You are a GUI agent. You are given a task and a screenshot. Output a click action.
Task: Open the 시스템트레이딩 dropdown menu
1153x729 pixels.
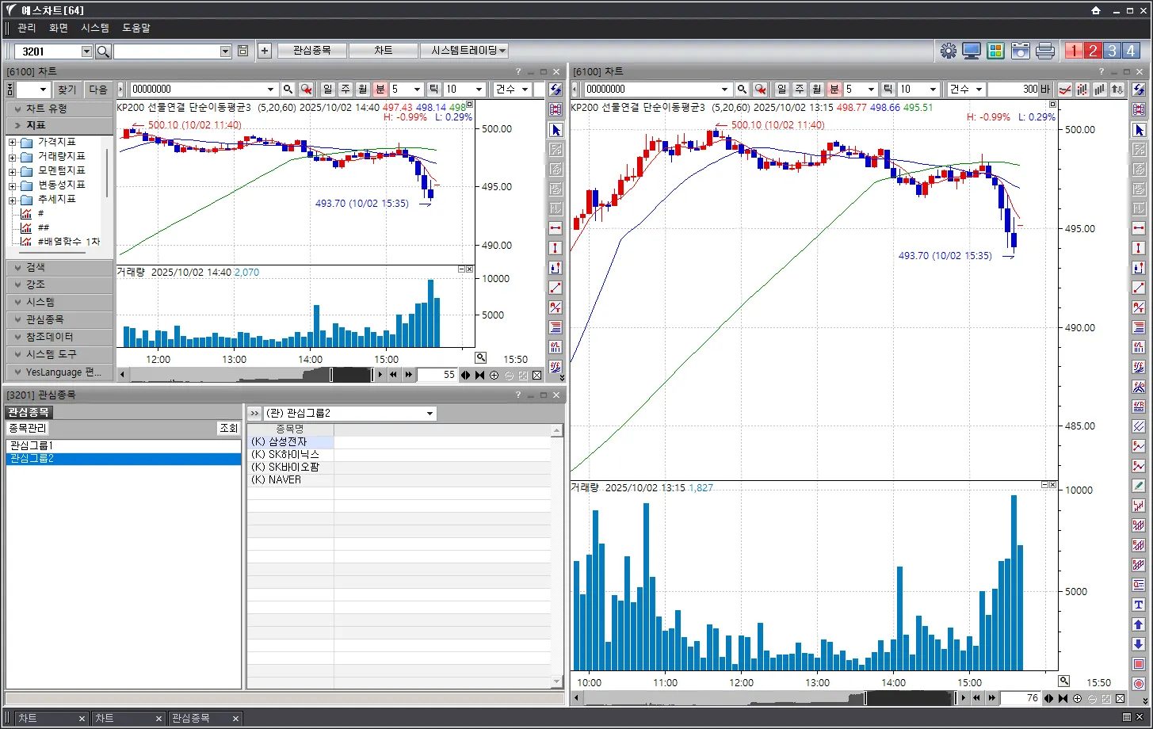pos(469,51)
